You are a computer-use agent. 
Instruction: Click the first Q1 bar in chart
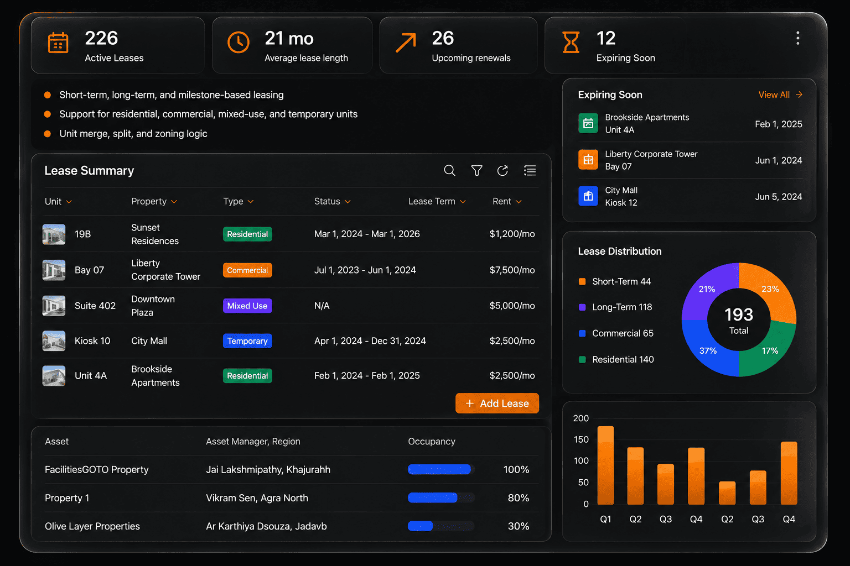[x=606, y=465]
